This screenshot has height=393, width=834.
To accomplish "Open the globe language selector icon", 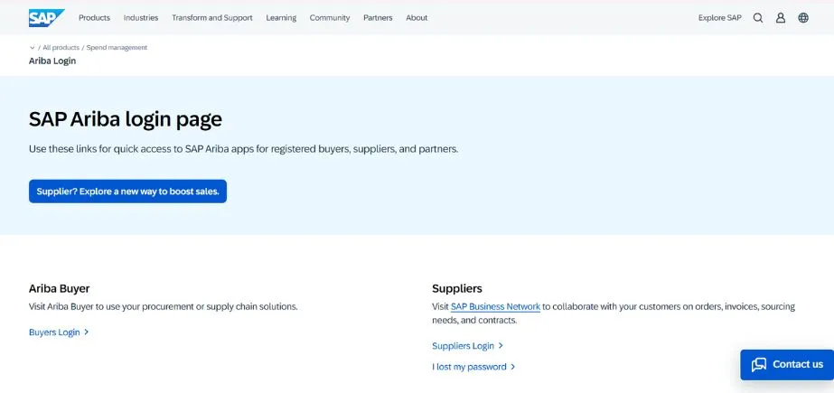I will [x=803, y=17].
